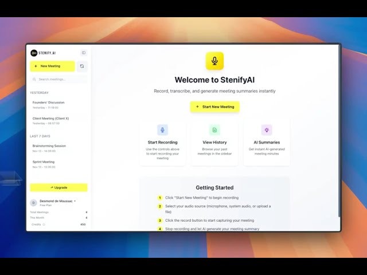
Task: Click the Credits value 450
Action: coord(83,225)
